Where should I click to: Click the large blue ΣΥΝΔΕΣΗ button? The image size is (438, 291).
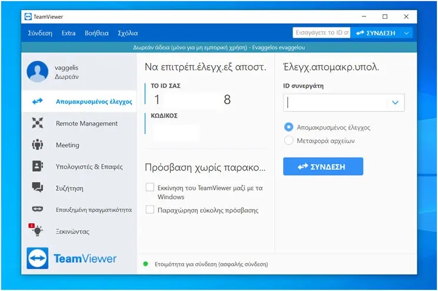click(x=323, y=166)
